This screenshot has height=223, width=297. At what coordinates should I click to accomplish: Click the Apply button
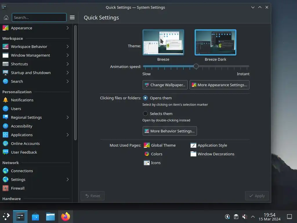tap(257, 196)
